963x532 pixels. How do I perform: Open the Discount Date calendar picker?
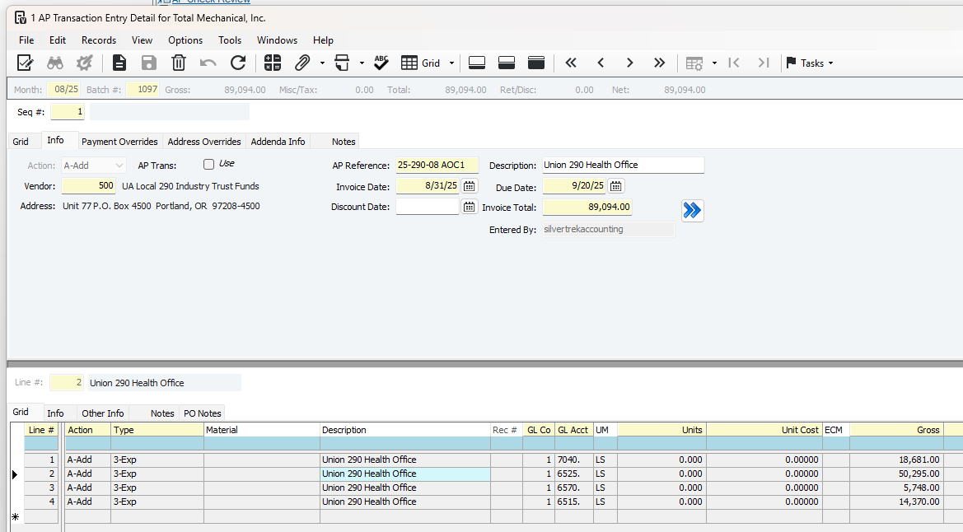click(x=470, y=207)
